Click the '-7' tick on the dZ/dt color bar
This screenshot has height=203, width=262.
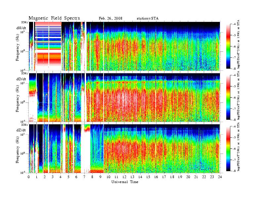[x=234, y=160]
